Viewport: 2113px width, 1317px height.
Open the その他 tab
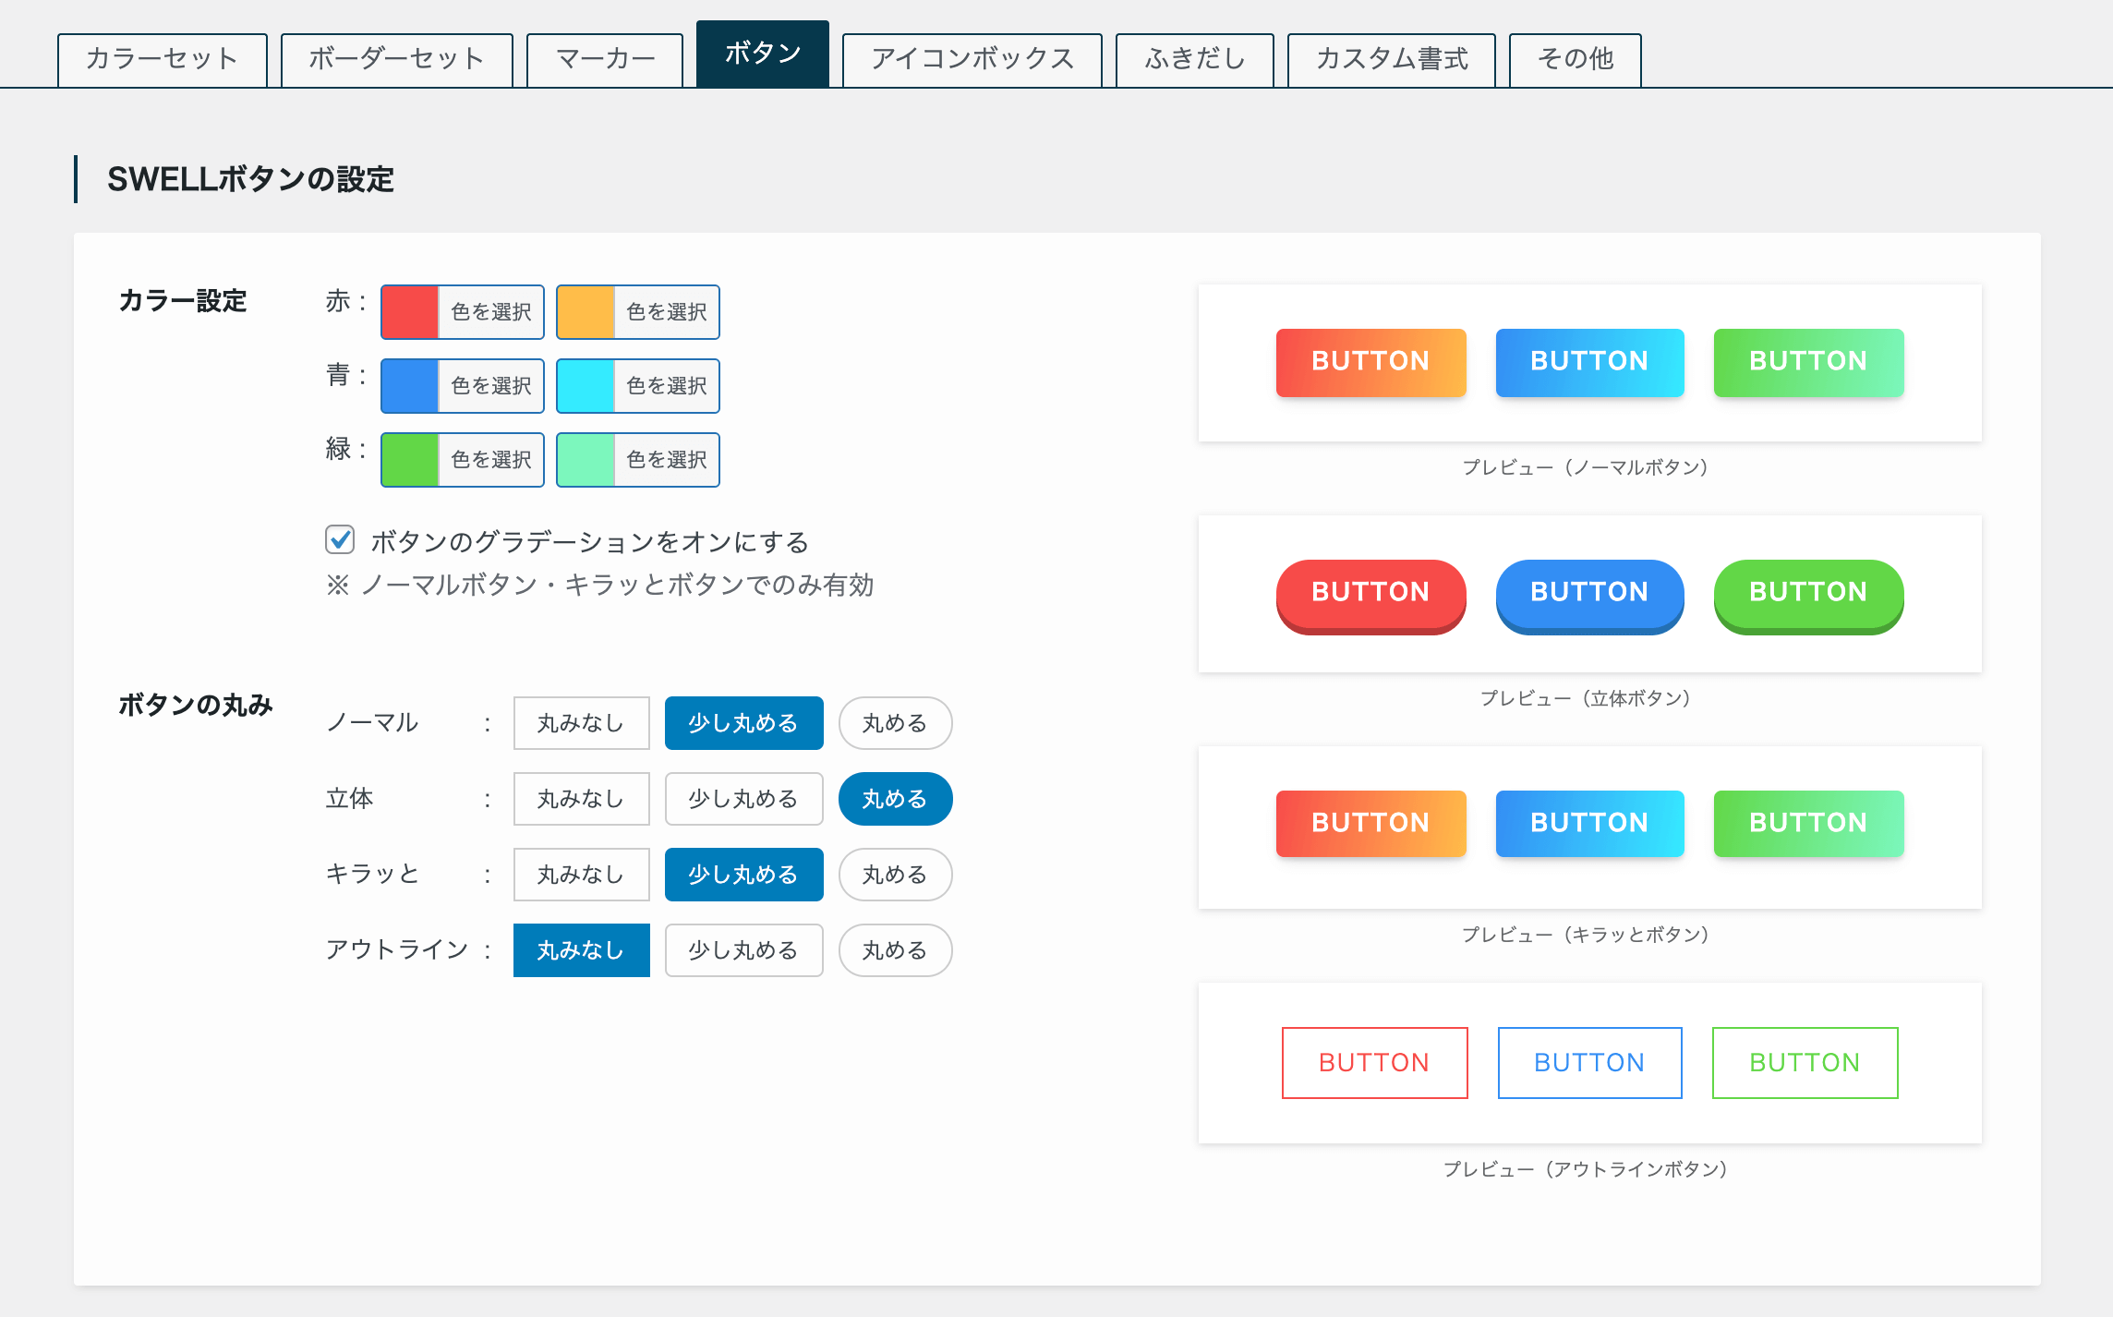1575,59
